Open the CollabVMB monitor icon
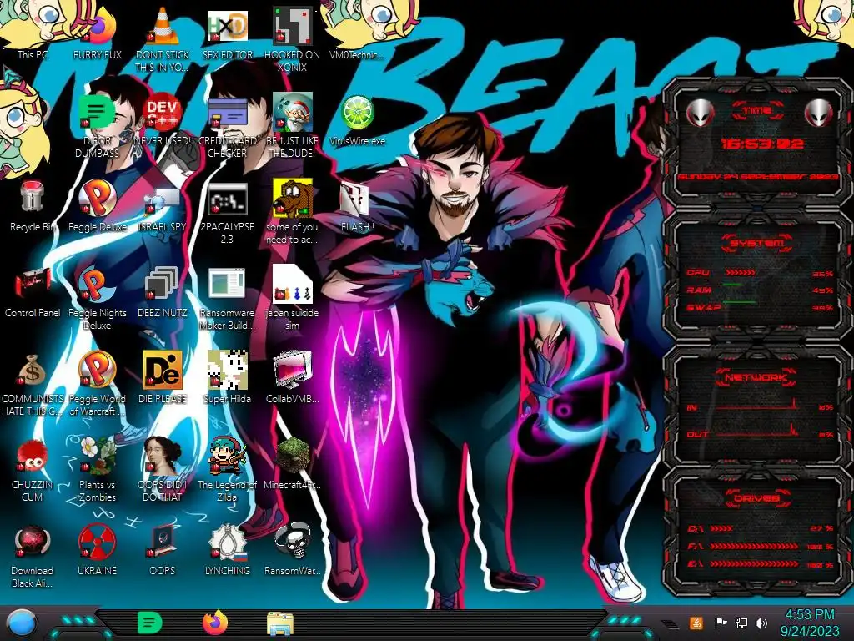This screenshot has width=854, height=641. click(x=293, y=377)
